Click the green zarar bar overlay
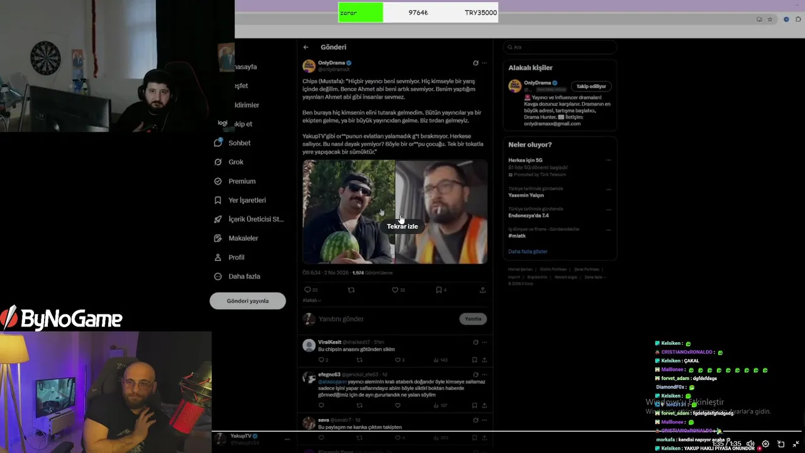Image resolution: width=805 pixels, height=453 pixels. pos(360,13)
